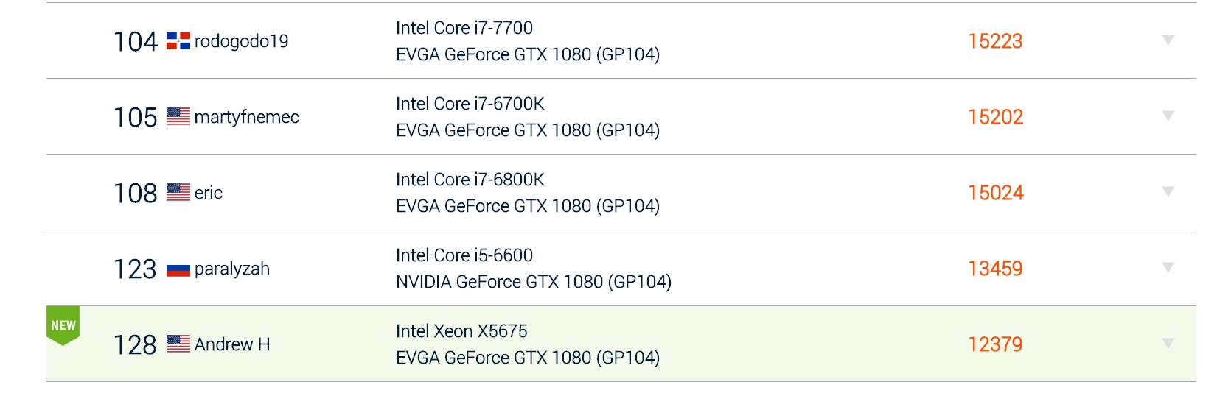Image resolution: width=1217 pixels, height=393 pixels.
Task: Expand the martyfnemec row arrow
Action: point(1168,116)
